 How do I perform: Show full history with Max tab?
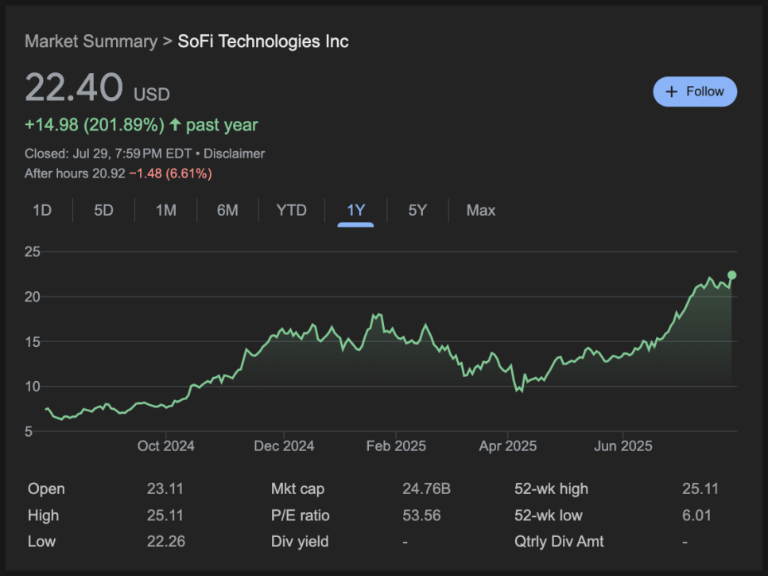point(480,210)
